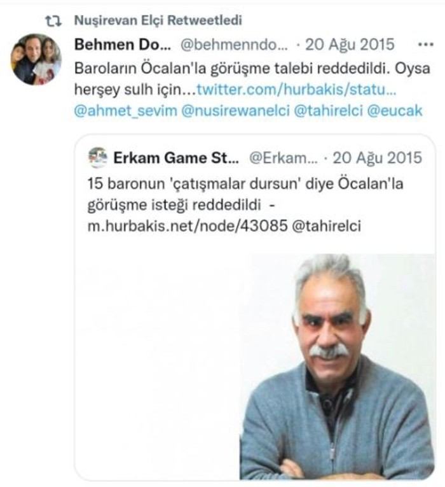This screenshot has height=487, width=445.
Task: Open the @ahmet_sevim mention
Action: point(126,111)
